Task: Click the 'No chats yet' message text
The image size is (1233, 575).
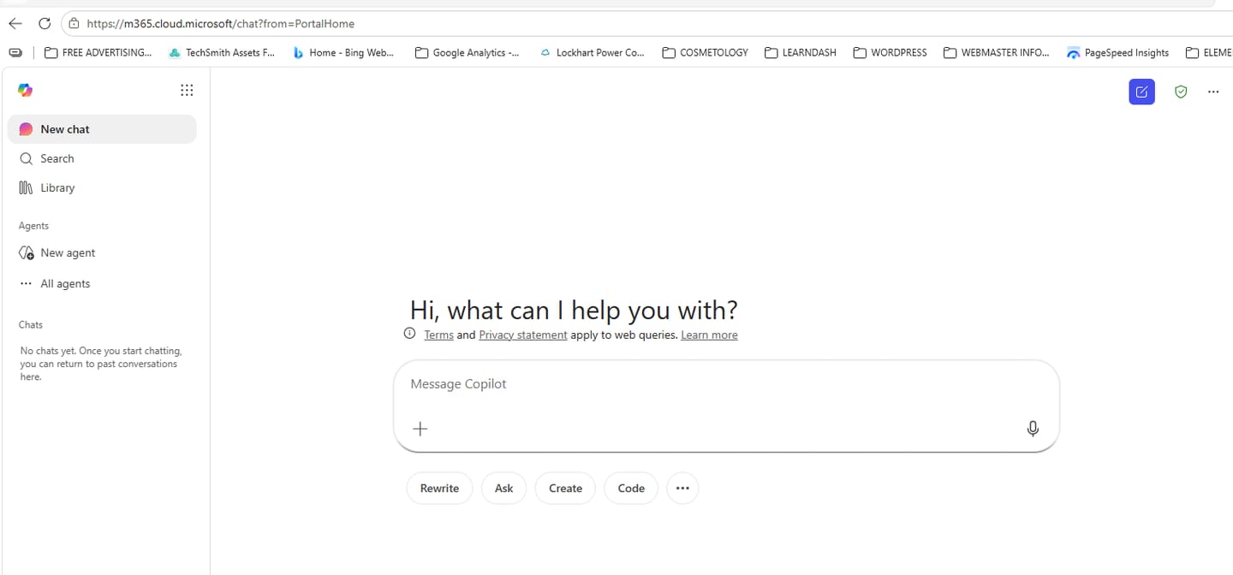Action: pyautogui.click(x=101, y=364)
